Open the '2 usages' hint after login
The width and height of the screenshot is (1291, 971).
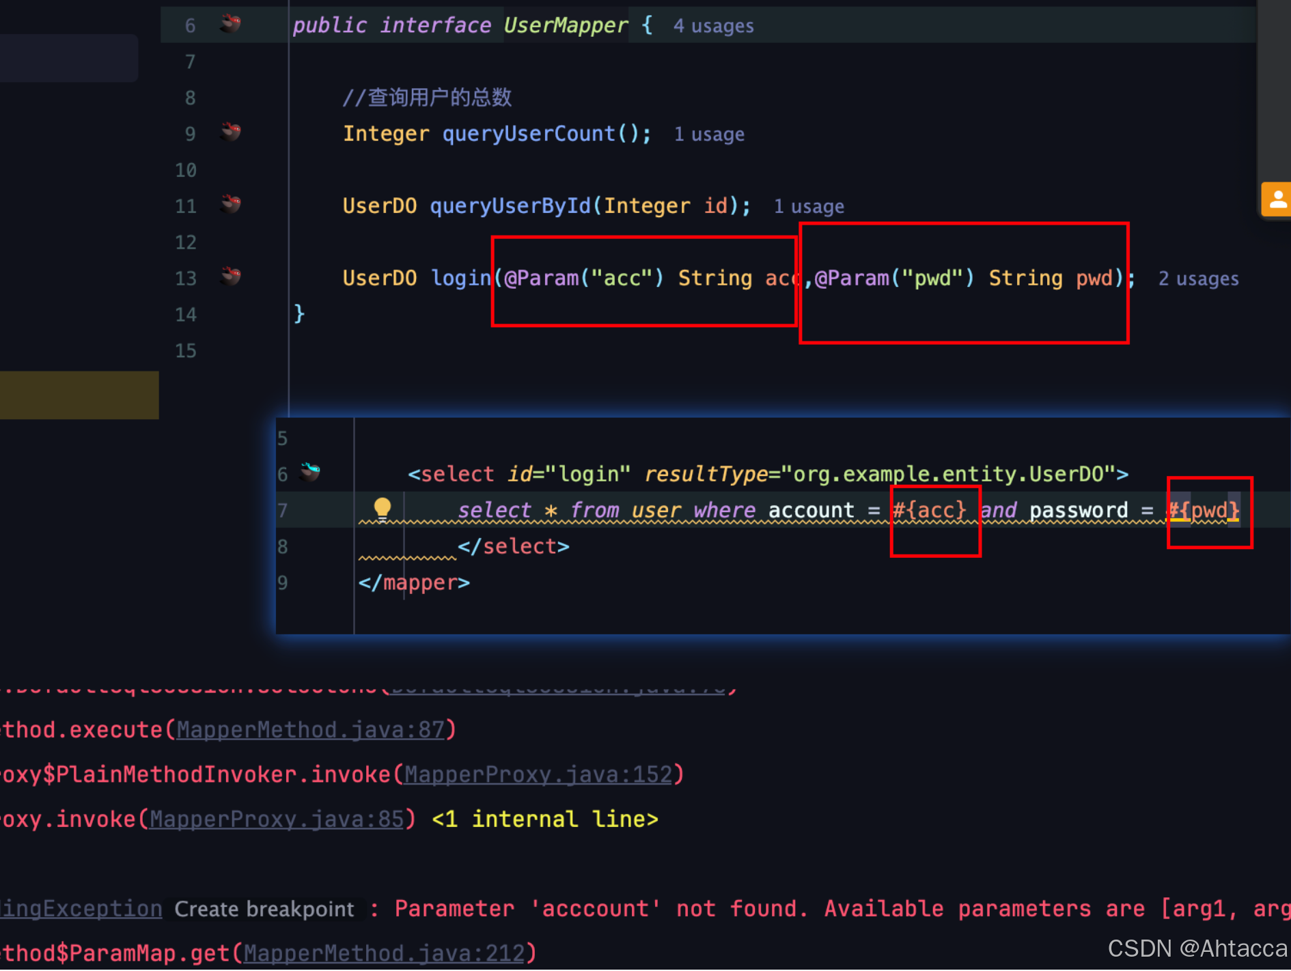tap(1198, 279)
